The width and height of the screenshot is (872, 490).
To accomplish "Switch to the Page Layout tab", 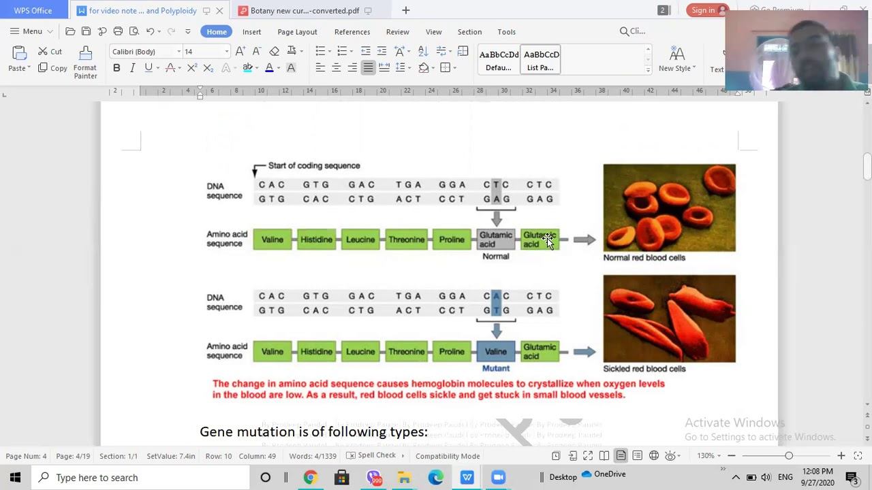I will point(297,31).
